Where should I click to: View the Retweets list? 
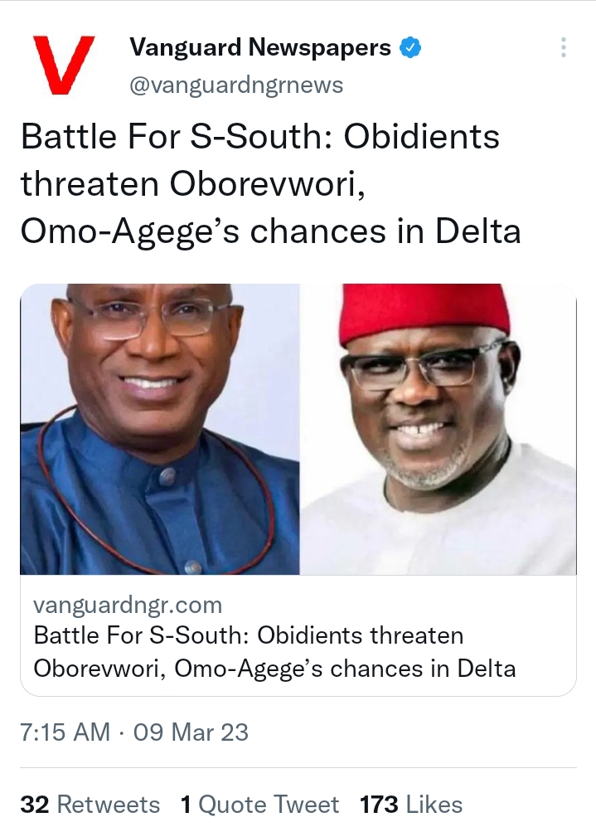coord(108,805)
